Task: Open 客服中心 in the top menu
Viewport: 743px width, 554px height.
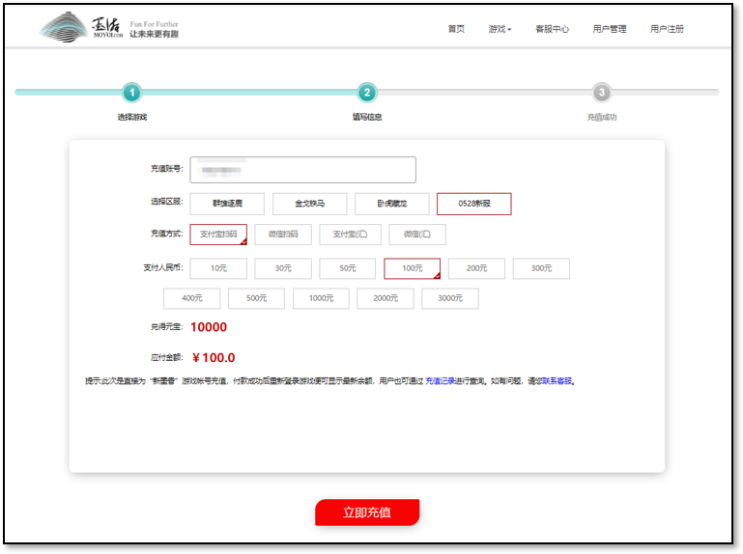Action: pyautogui.click(x=552, y=29)
